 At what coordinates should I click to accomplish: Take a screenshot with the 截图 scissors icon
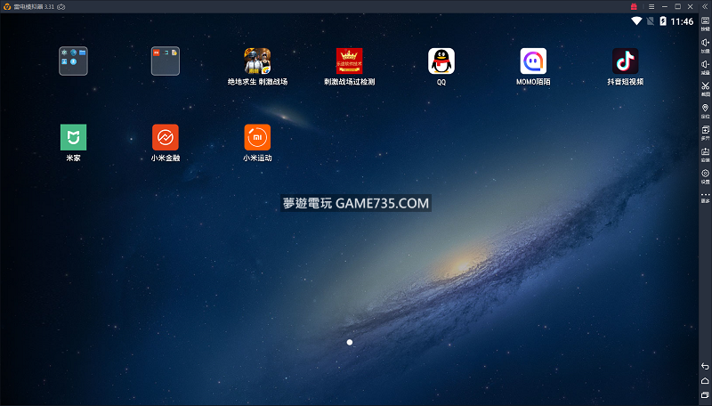pyautogui.click(x=705, y=88)
